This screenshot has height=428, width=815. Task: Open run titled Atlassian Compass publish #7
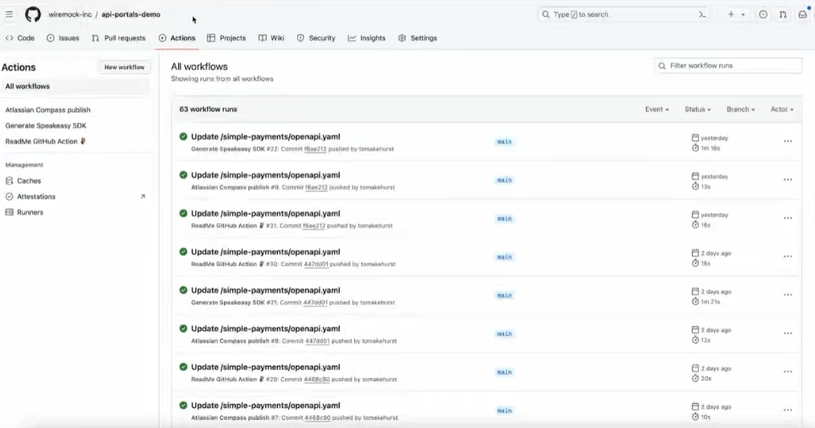(x=266, y=405)
